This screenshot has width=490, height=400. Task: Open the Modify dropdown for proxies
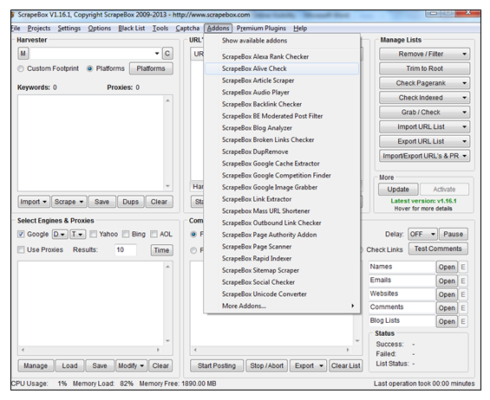point(131,365)
